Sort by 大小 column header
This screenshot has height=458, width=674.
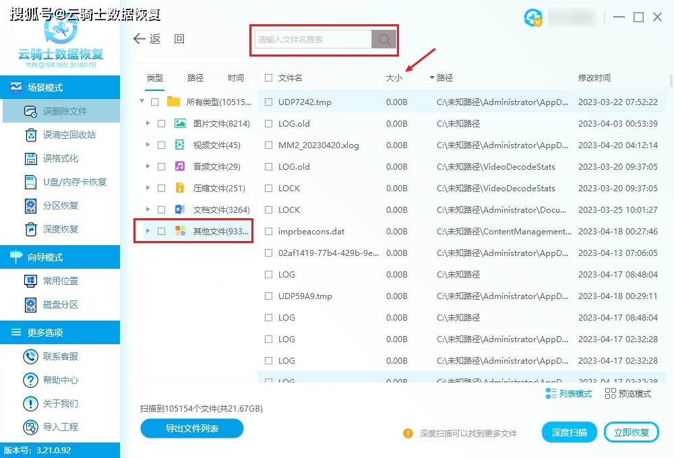click(x=394, y=77)
